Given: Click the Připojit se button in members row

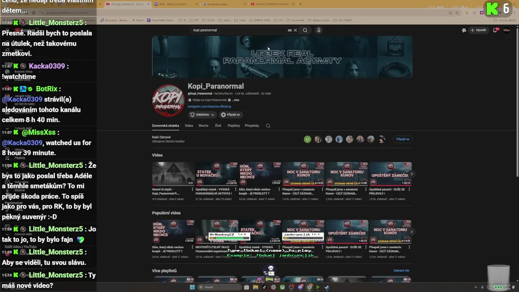Looking at the screenshot, I should click(x=403, y=139).
